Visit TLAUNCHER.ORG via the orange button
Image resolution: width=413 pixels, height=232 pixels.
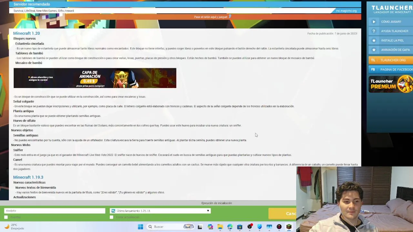click(x=391, y=60)
